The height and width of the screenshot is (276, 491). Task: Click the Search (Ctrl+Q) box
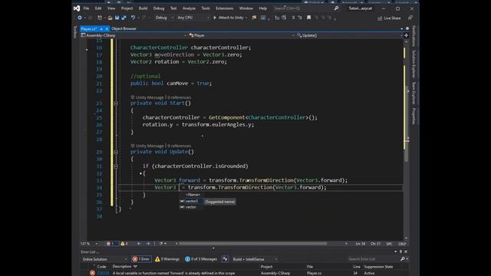pyautogui.click(x=302, y=8)
